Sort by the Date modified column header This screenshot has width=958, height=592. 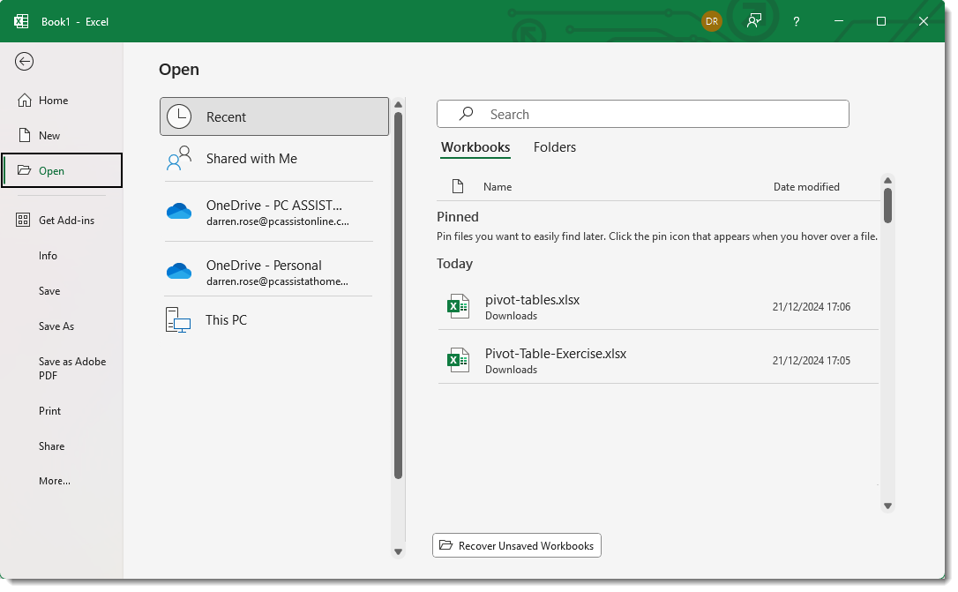click(806, 187)
